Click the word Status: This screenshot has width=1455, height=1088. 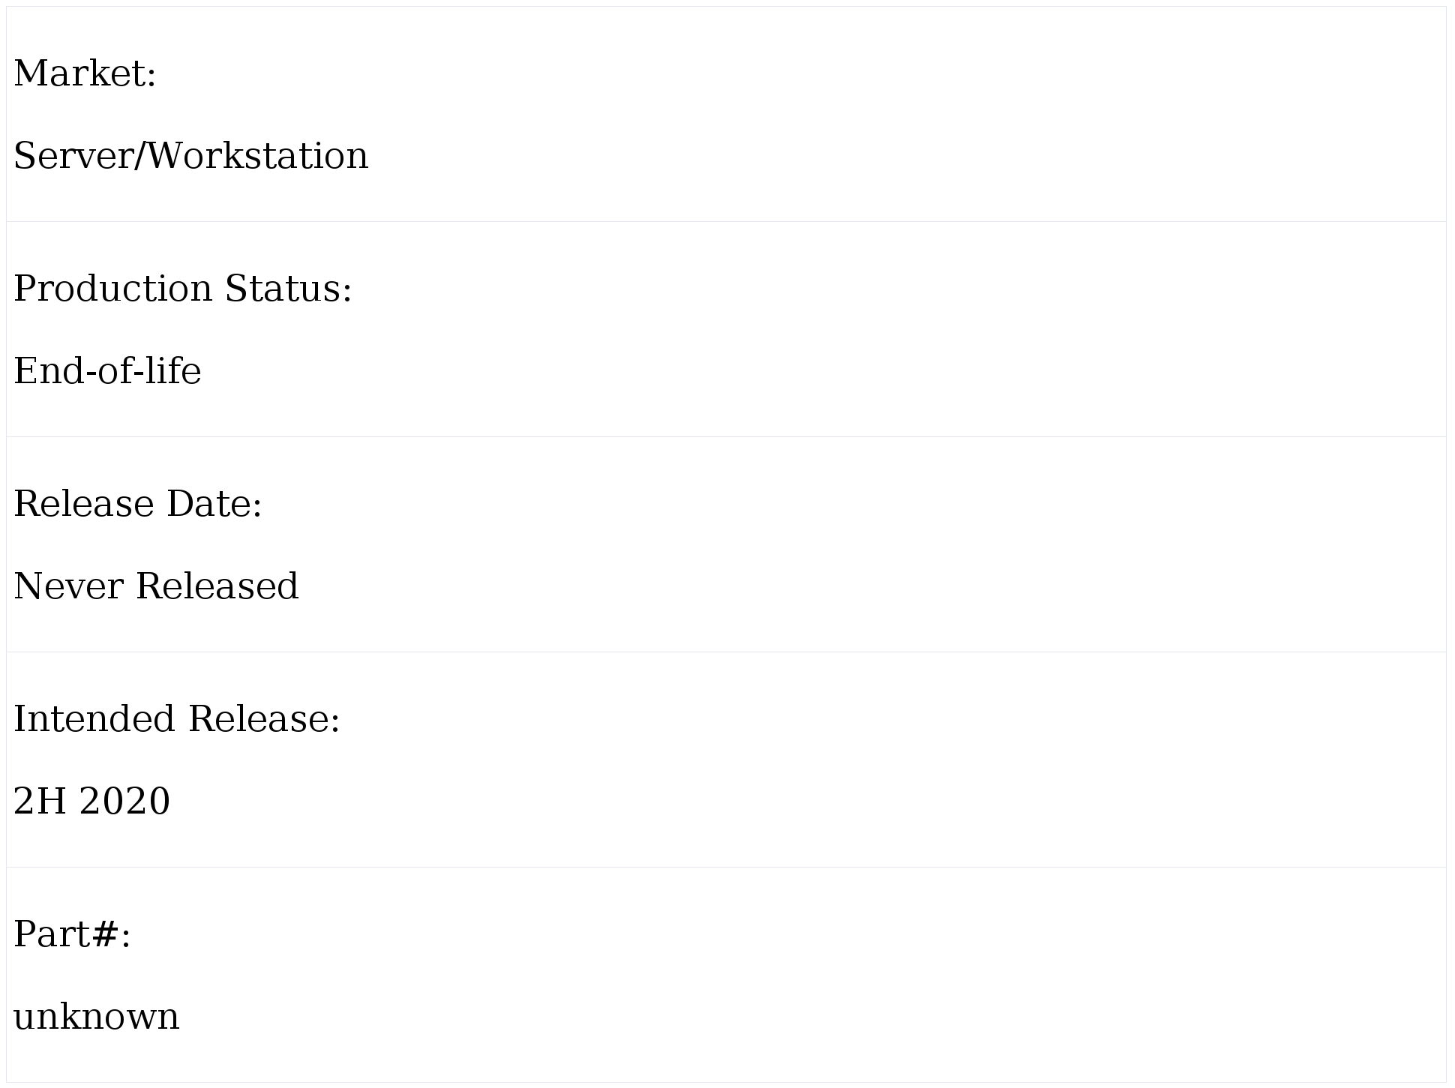pyautogui.click(x=288, y=289)
